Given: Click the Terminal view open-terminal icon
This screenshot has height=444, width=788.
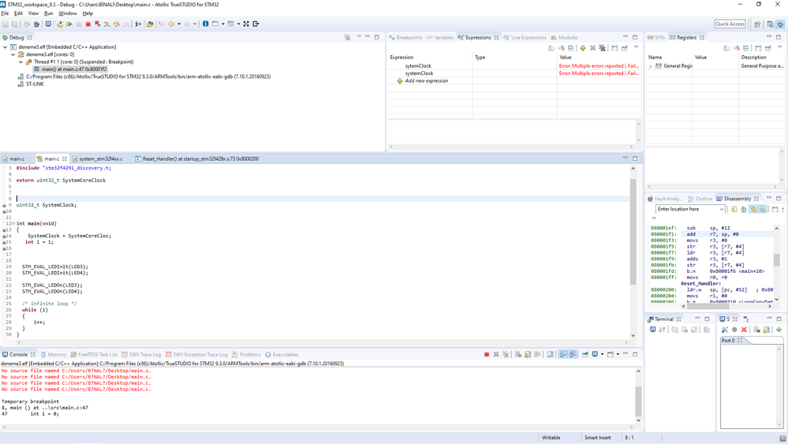Looking at the screenshot, I should [x=652, y=330].
